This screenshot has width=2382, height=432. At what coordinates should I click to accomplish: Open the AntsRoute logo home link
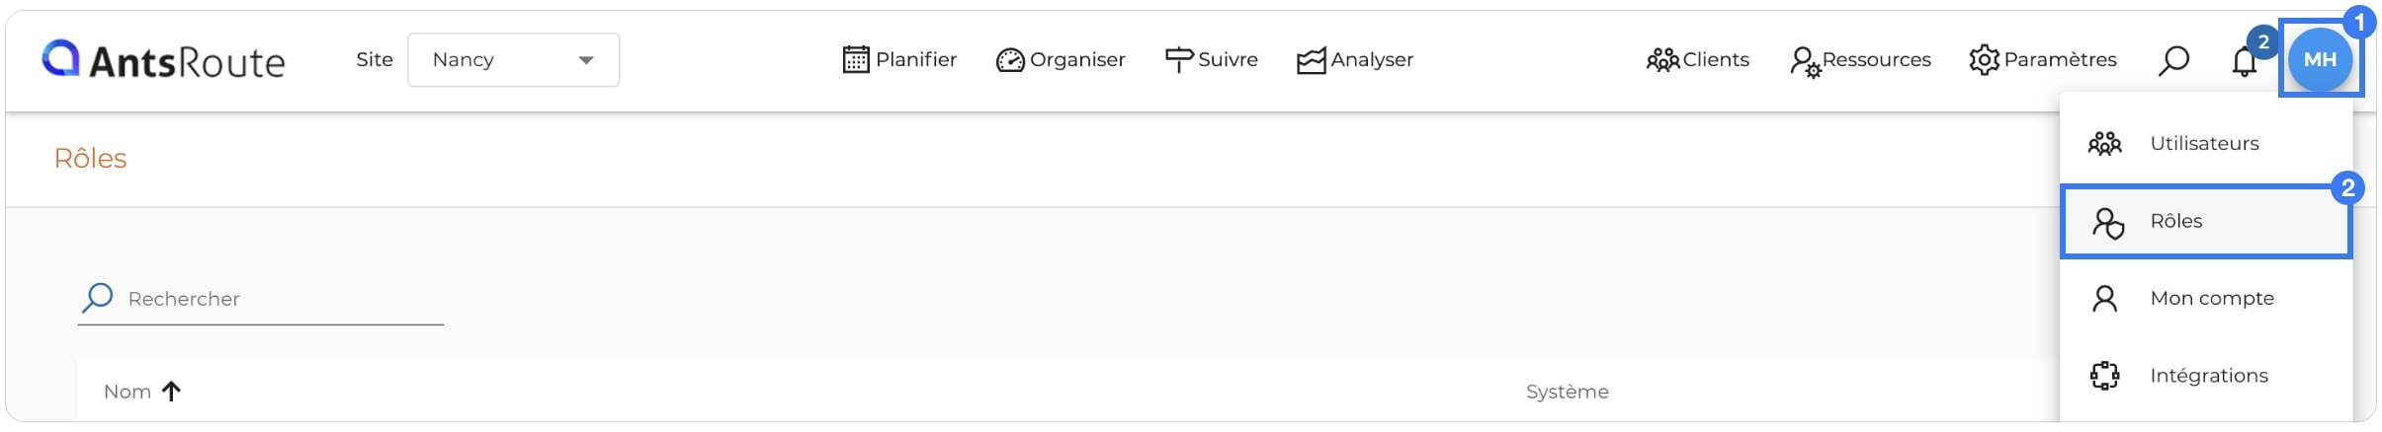[x=163, y=60]
